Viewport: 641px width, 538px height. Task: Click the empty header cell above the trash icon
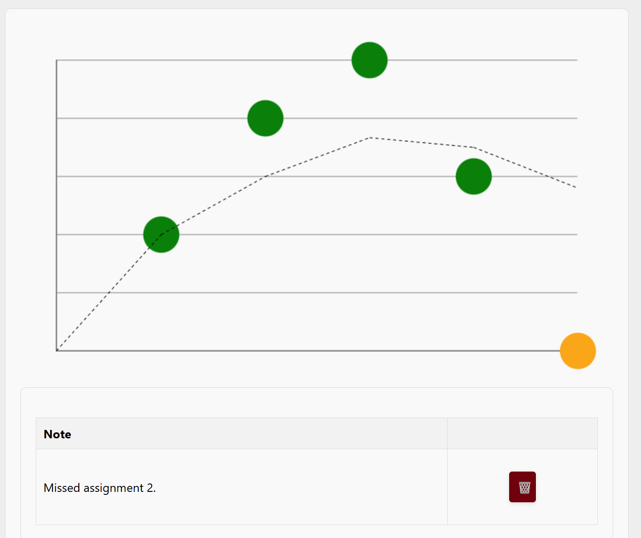(522, 434)
